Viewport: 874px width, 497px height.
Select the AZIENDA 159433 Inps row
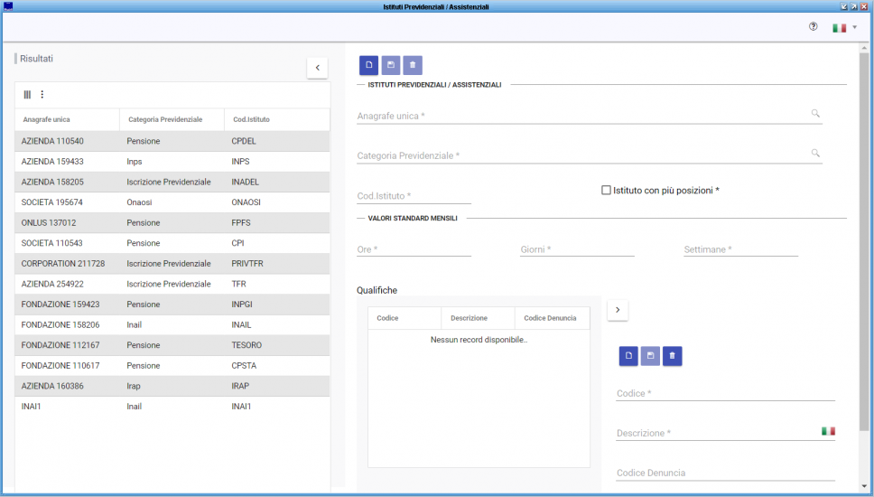(x=172, y=162)
